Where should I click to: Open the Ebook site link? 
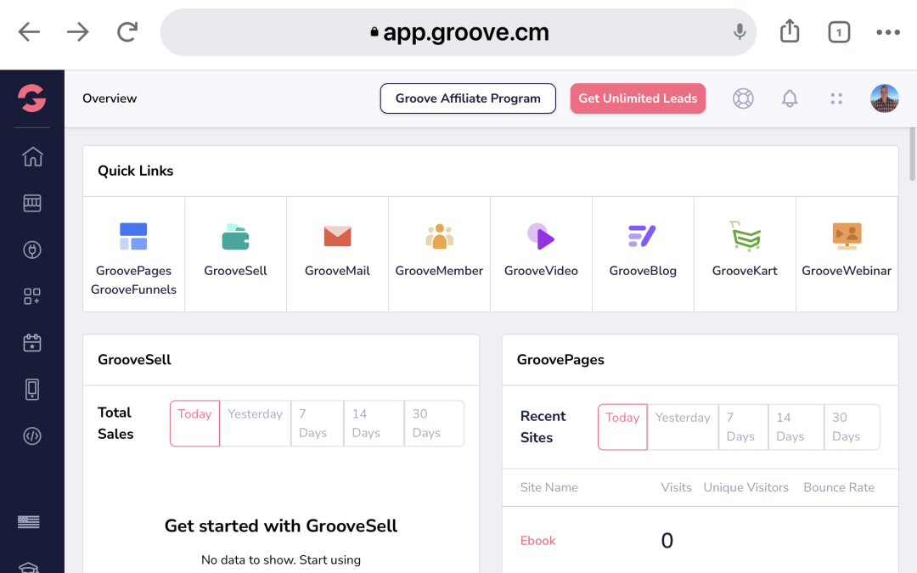(x=538, y=541)
